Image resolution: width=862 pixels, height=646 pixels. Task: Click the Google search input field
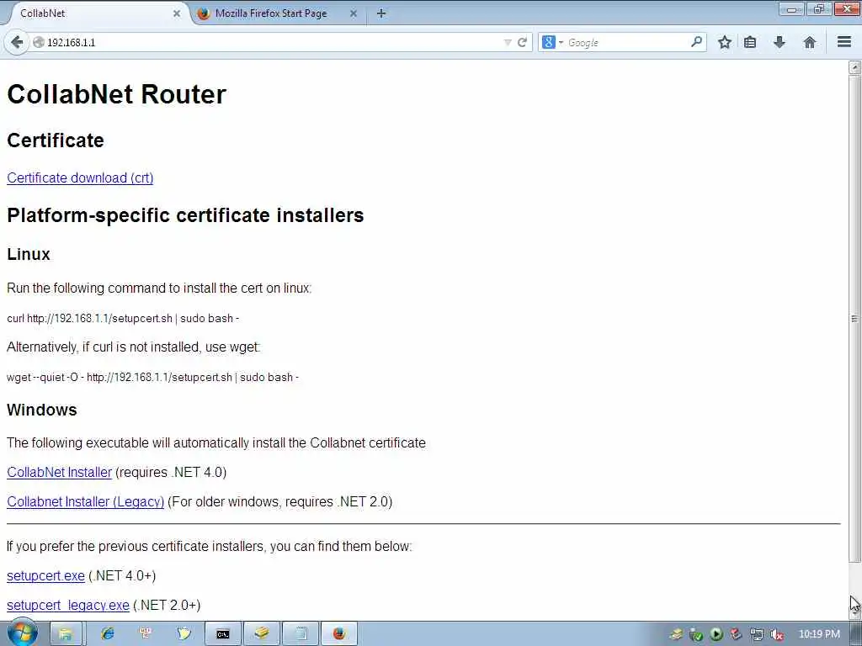pos(626,42)
